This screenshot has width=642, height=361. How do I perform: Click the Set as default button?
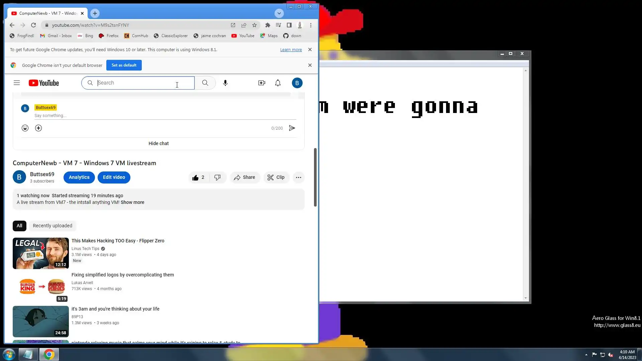[124, 65]
